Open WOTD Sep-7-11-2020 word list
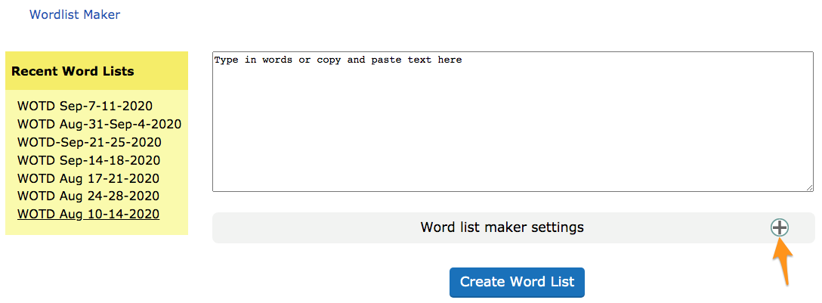 pos(85,106)
